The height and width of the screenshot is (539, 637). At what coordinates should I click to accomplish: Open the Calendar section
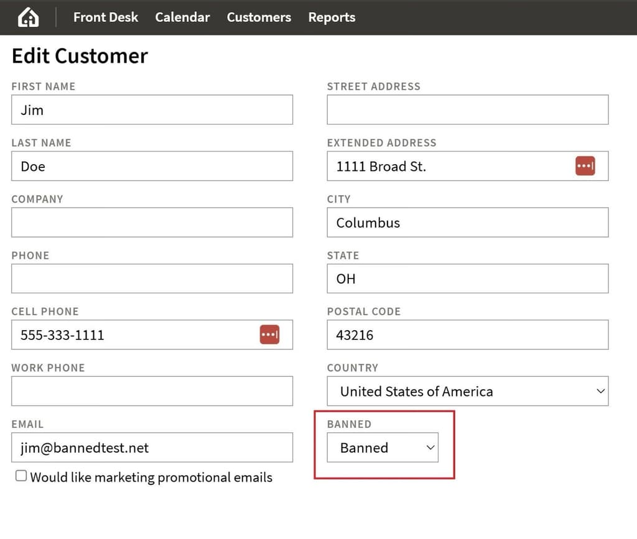tap(182, 17)
